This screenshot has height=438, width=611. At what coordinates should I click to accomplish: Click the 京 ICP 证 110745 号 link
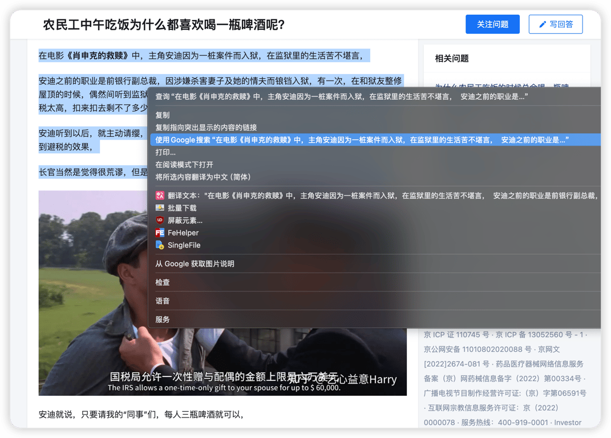point(456,335)
